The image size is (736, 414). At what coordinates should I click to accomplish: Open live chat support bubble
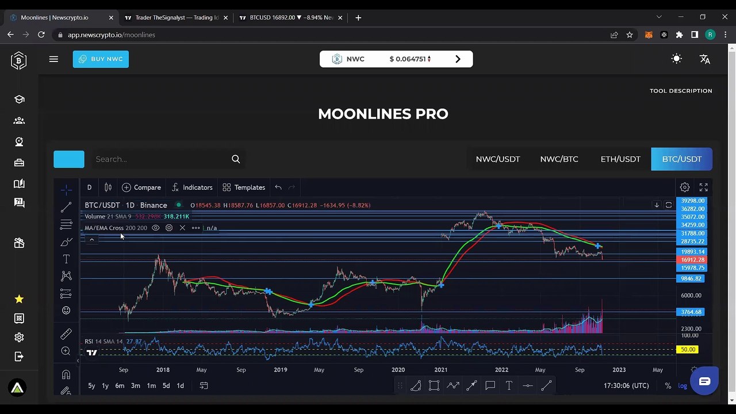pyautogui.click(x=704, y=382)
